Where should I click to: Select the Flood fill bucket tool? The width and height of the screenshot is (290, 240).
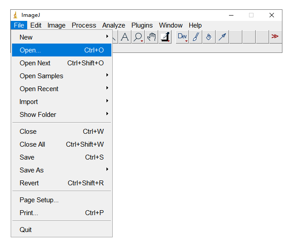pyautogui.click(x=208, y=37)
